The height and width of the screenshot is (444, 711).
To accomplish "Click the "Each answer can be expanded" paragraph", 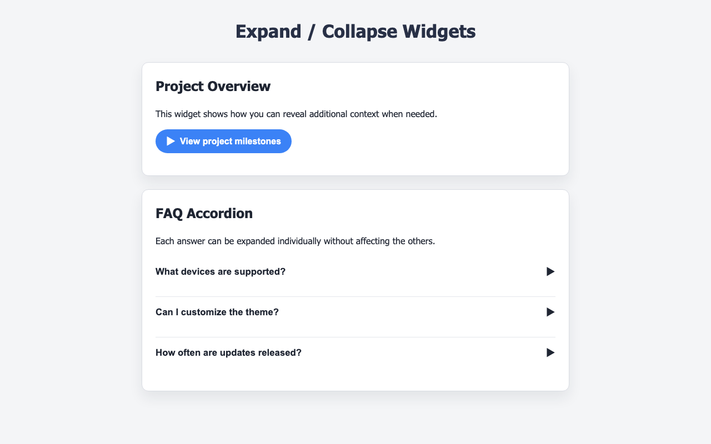I will pyautogui.click(x=295, y=241).
